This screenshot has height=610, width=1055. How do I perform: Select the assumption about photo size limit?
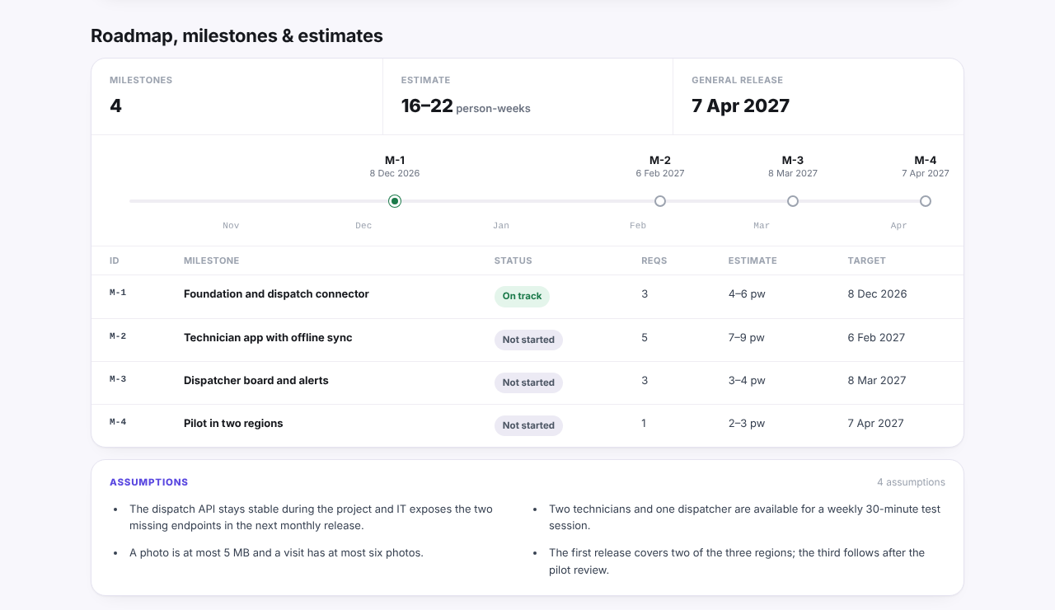pyautogui.click(x=277, y=553)
